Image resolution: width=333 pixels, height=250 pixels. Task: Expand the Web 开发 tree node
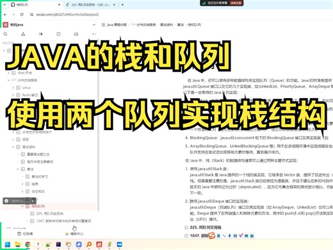point(8,73)
